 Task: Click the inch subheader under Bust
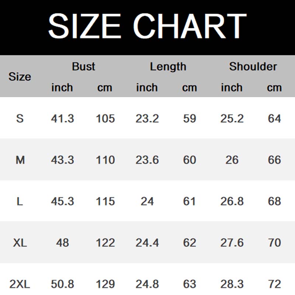pyautogui.click(x=62, y=88)
